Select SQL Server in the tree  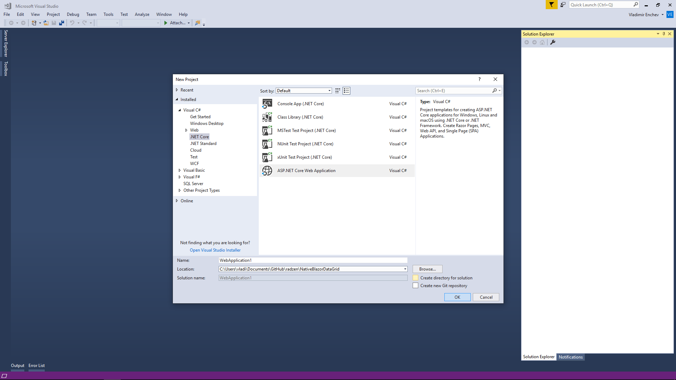[x=193, y=184]
